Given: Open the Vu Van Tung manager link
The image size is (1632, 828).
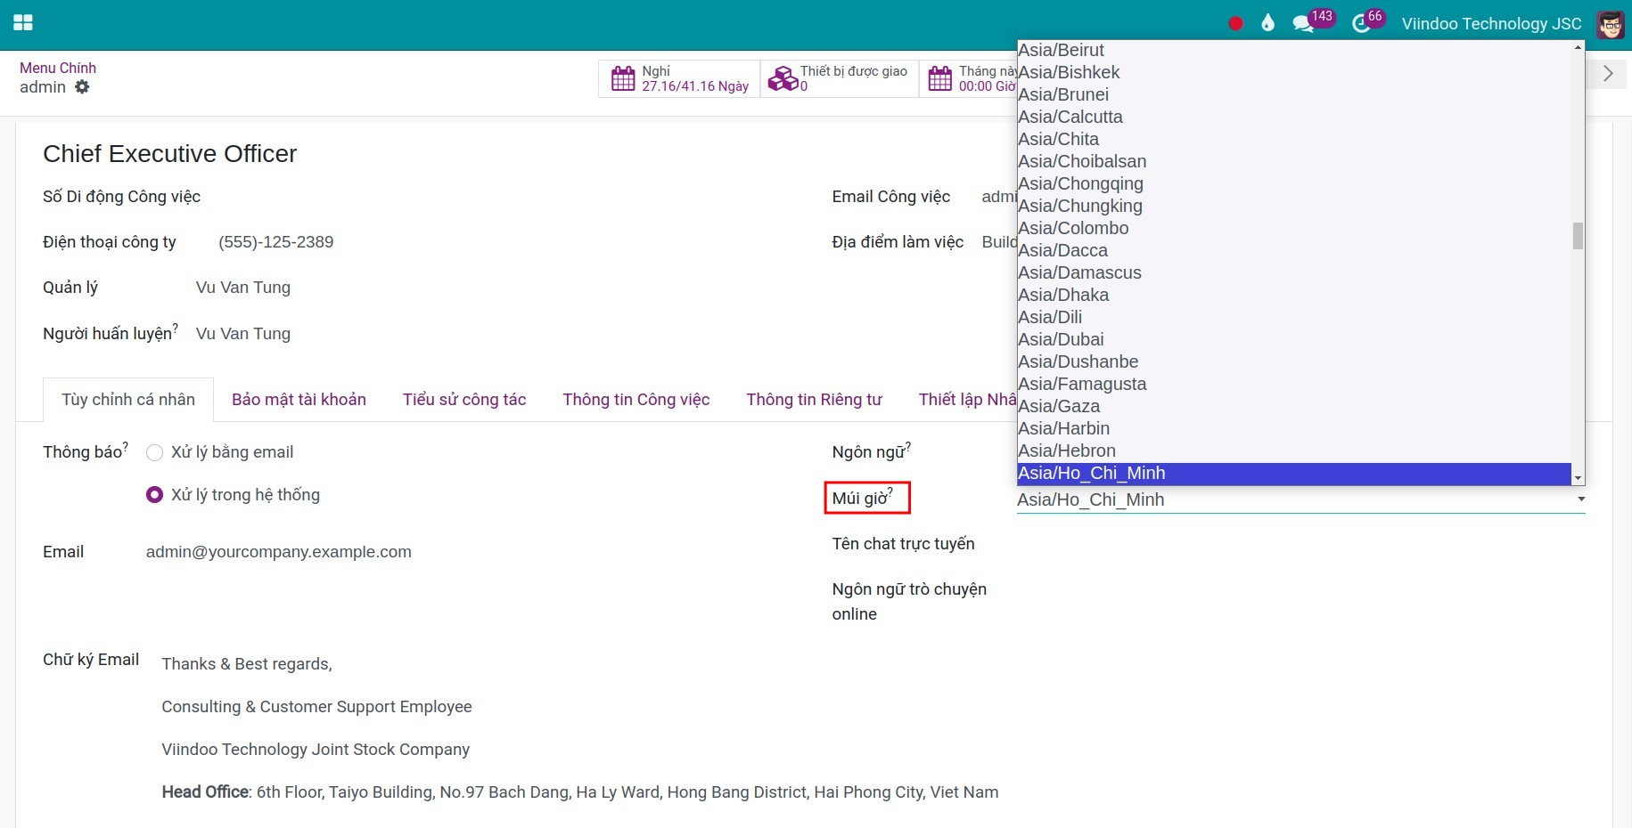Looking at the screenshot, I should click(243, 288).
